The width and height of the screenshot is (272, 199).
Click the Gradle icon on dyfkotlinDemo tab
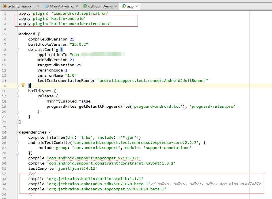coord(85,6)
